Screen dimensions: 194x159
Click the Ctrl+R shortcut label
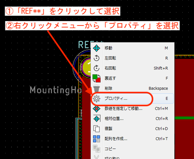click(162, 119)
